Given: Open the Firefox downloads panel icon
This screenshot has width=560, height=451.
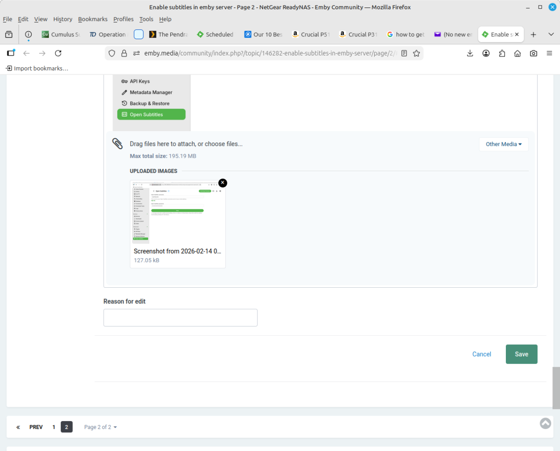Looking at the screenshot, I should (x=470, y=53).
